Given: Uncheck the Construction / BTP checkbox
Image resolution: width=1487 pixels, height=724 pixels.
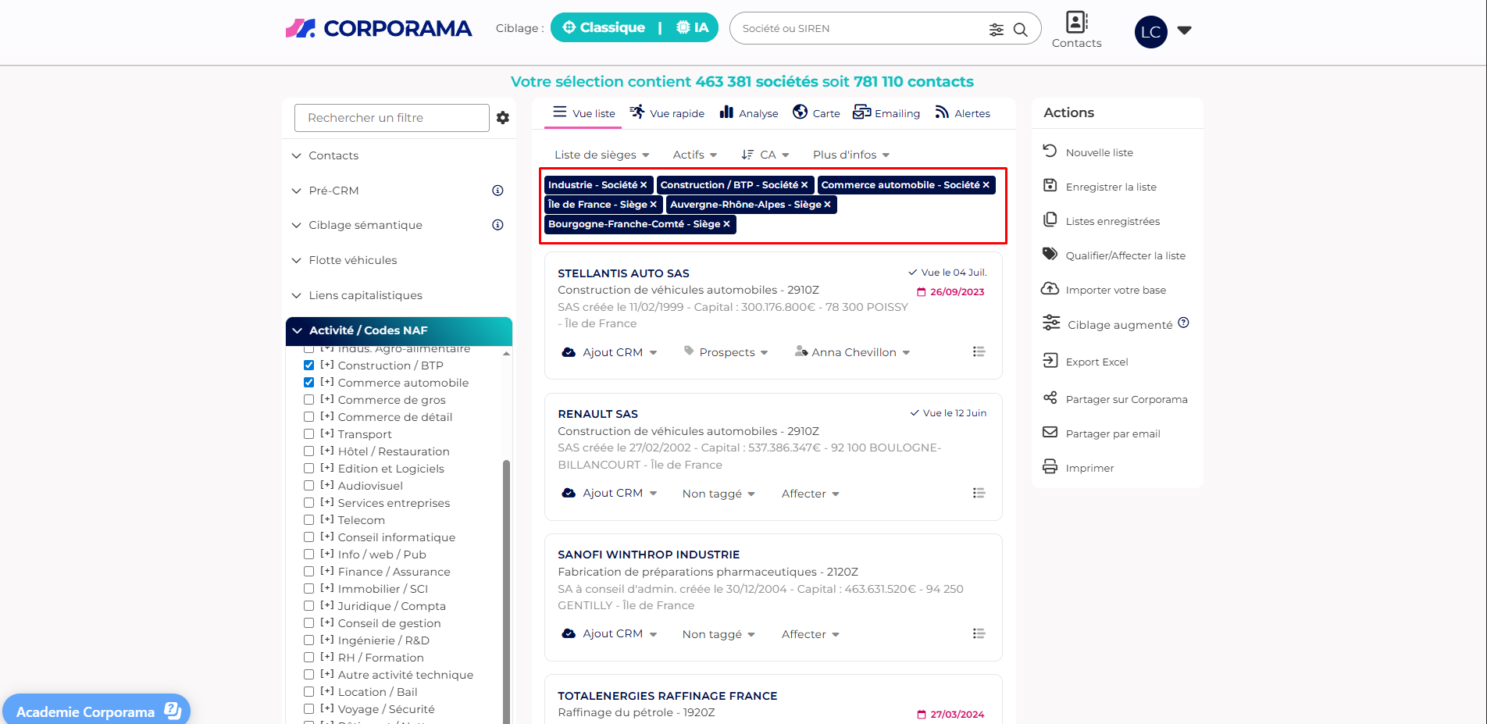Looking at the screenshot, I should point(309,366).
